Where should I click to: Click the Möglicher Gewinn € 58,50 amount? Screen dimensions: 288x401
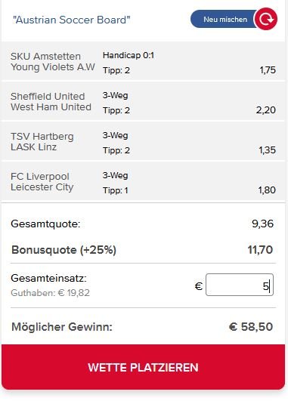click(251, 327)
